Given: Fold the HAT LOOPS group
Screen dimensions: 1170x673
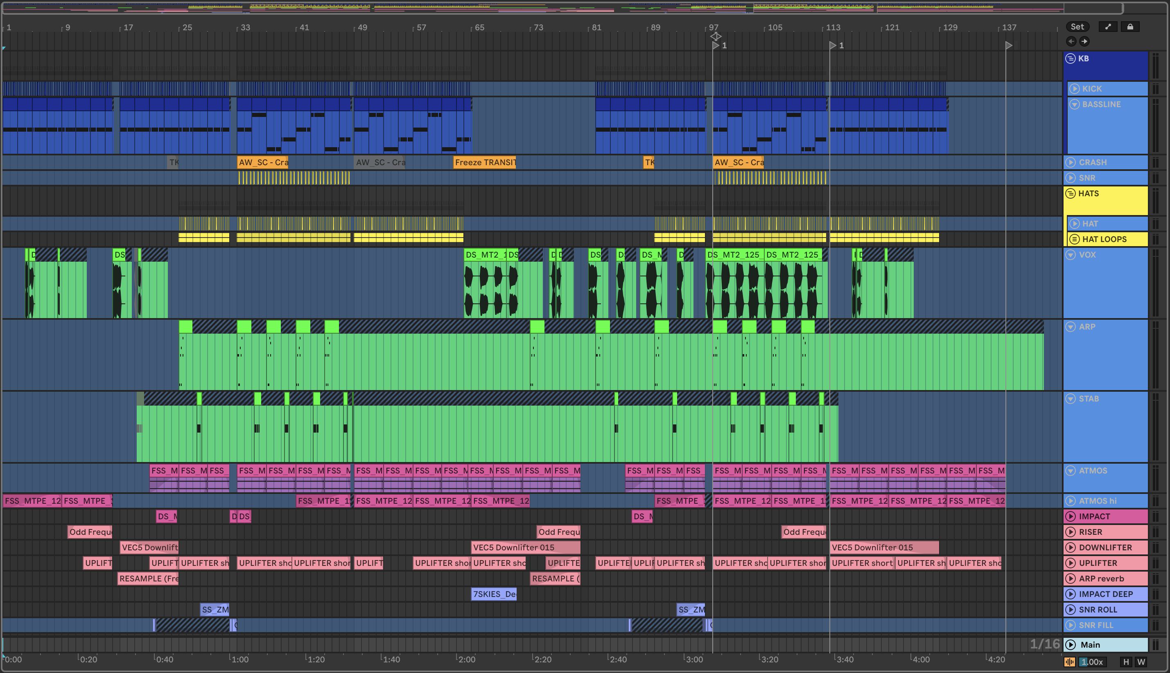Looking at the screenshot, I should tap(1075, 239).
